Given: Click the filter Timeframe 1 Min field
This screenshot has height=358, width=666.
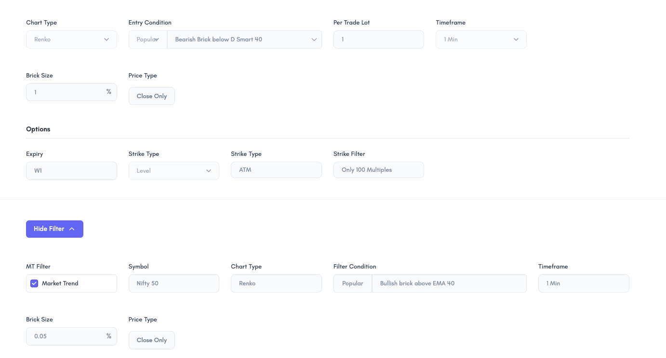Looking at the screenshot, I should coord(583,283).
